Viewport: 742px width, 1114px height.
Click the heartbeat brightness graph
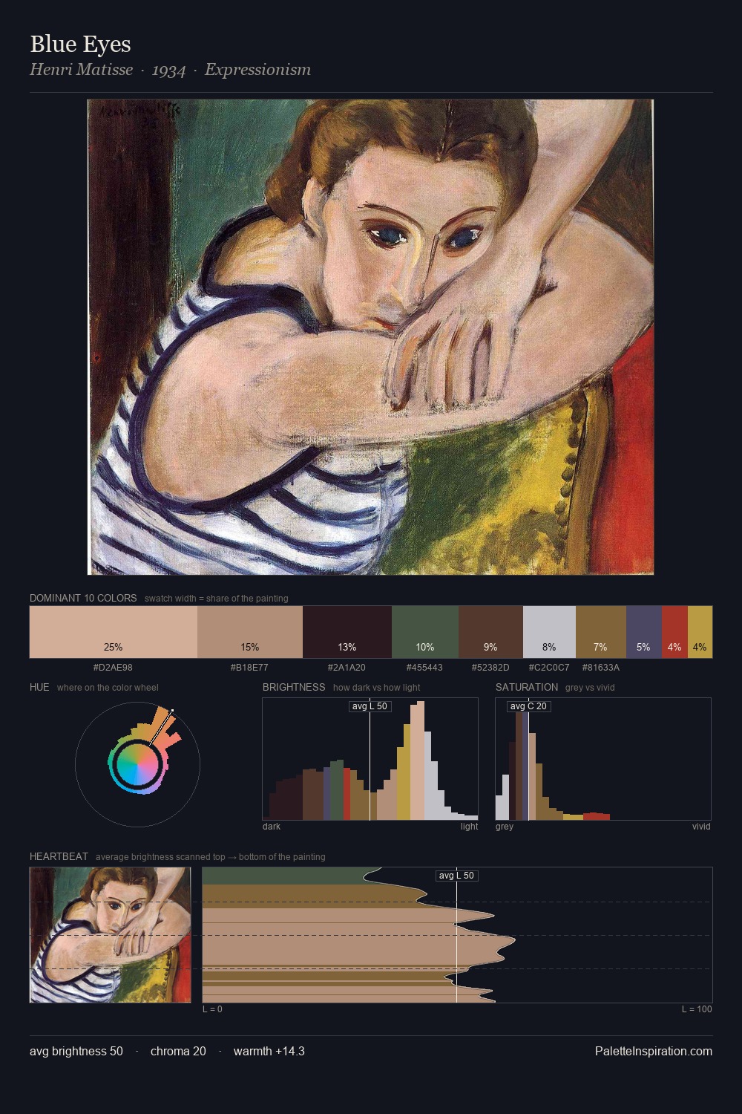(458, 935)
